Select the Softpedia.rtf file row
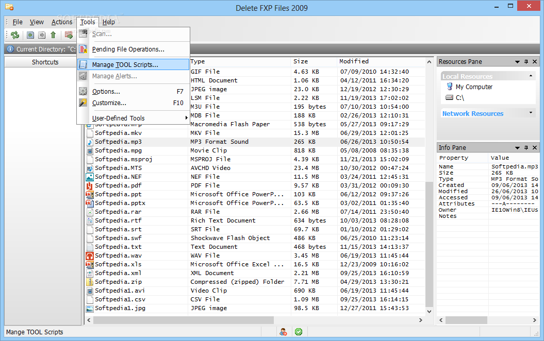 tap(255, 220)
